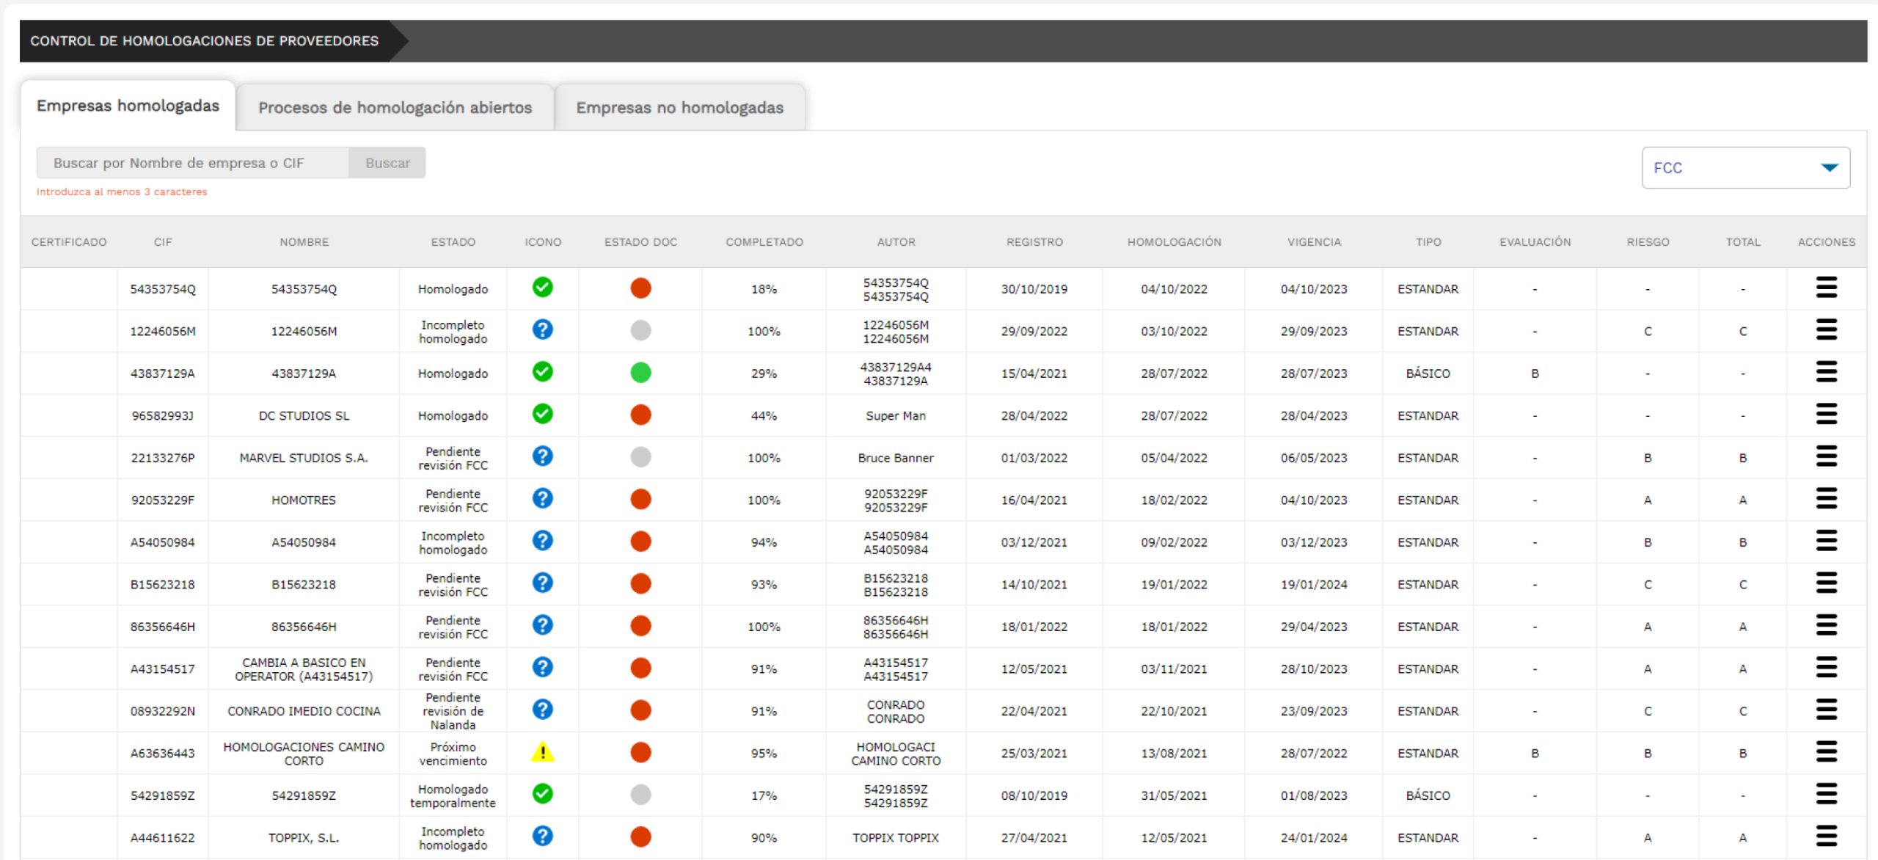The height and width of the screenshot is (860, 1878).
Task: Click the Buscar button
Action: [387, 163]
